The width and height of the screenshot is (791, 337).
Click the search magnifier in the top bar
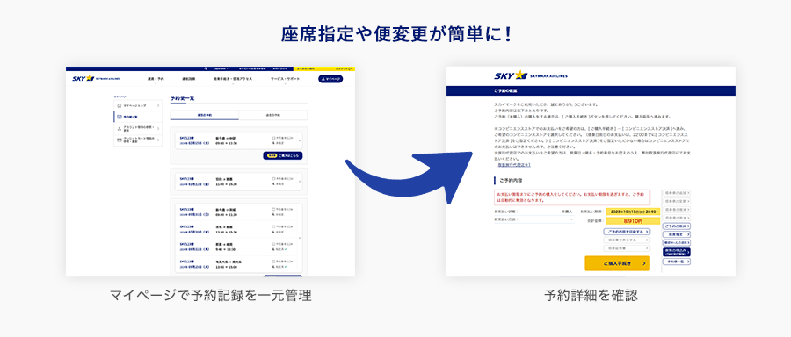(206, 68)
